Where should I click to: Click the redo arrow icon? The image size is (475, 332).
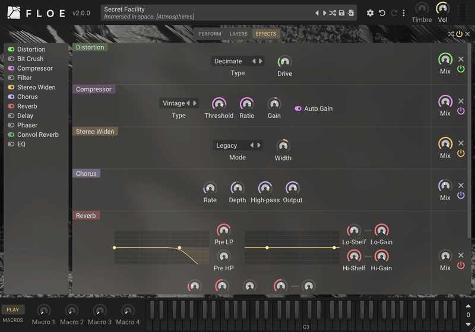pyautogui.click(x=394, y=13)
